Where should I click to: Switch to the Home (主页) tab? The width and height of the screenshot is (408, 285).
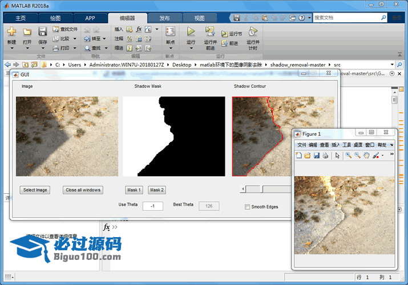point(21,18)
